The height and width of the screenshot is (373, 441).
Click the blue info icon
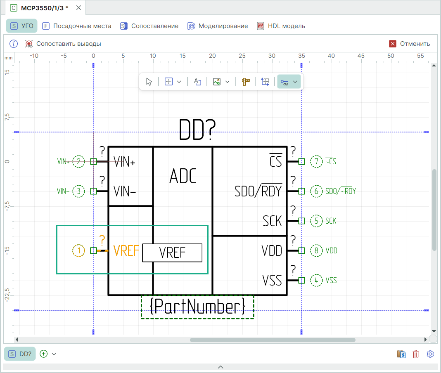(14, 44)
